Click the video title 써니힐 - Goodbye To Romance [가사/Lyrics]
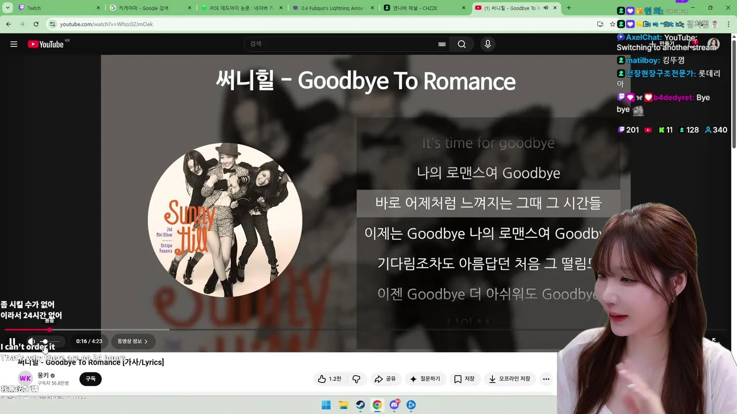Viewport: 737px width, 414px height. [91, 362]
